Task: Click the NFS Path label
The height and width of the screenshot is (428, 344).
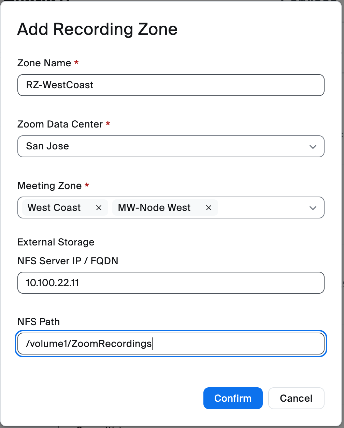Action: tap(39, 322)
